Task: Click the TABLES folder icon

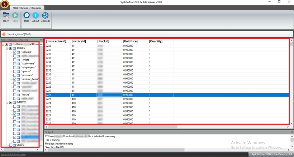Action: tap(14, 48)
